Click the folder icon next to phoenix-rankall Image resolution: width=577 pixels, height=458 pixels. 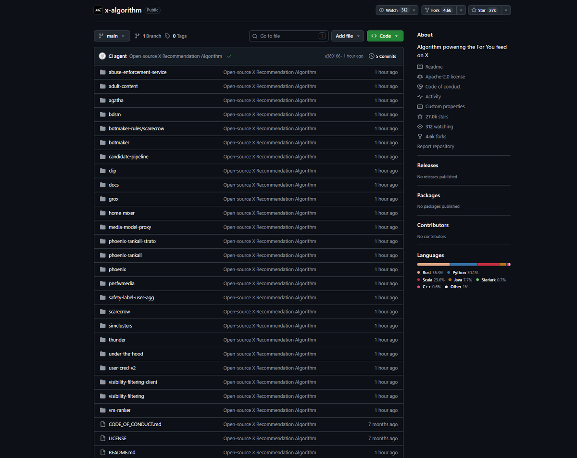click(x=102, y=255)
